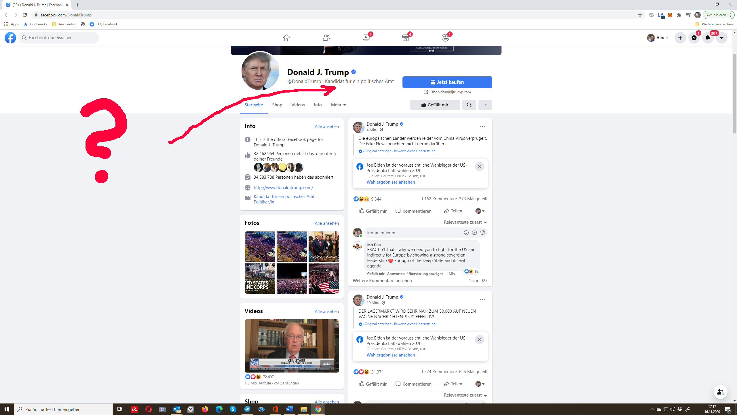Like the first post with Gefällt mir
Screen dimensions: 737x415
[x=373, y=211]
